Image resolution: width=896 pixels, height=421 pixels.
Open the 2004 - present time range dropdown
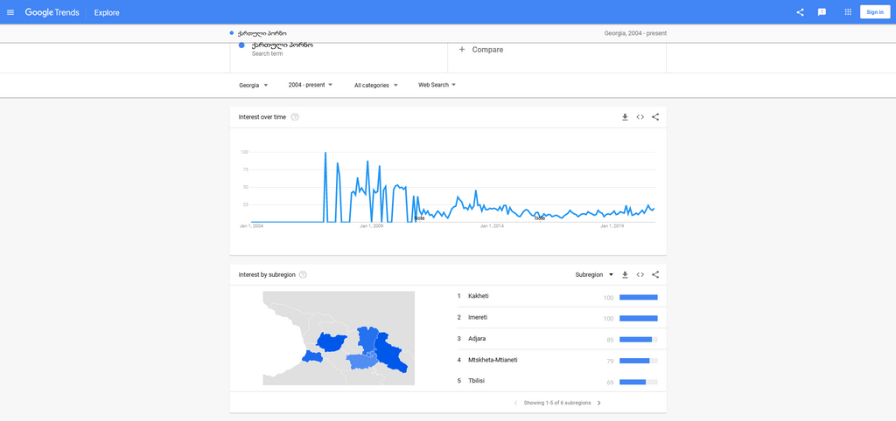(x=311, y=85)
